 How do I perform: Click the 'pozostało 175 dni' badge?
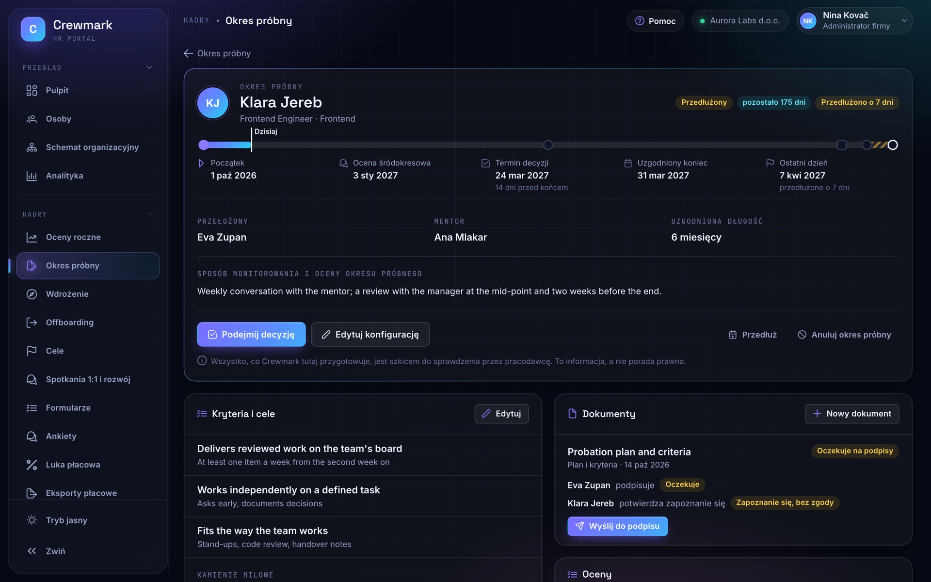[x=774, y=102]
